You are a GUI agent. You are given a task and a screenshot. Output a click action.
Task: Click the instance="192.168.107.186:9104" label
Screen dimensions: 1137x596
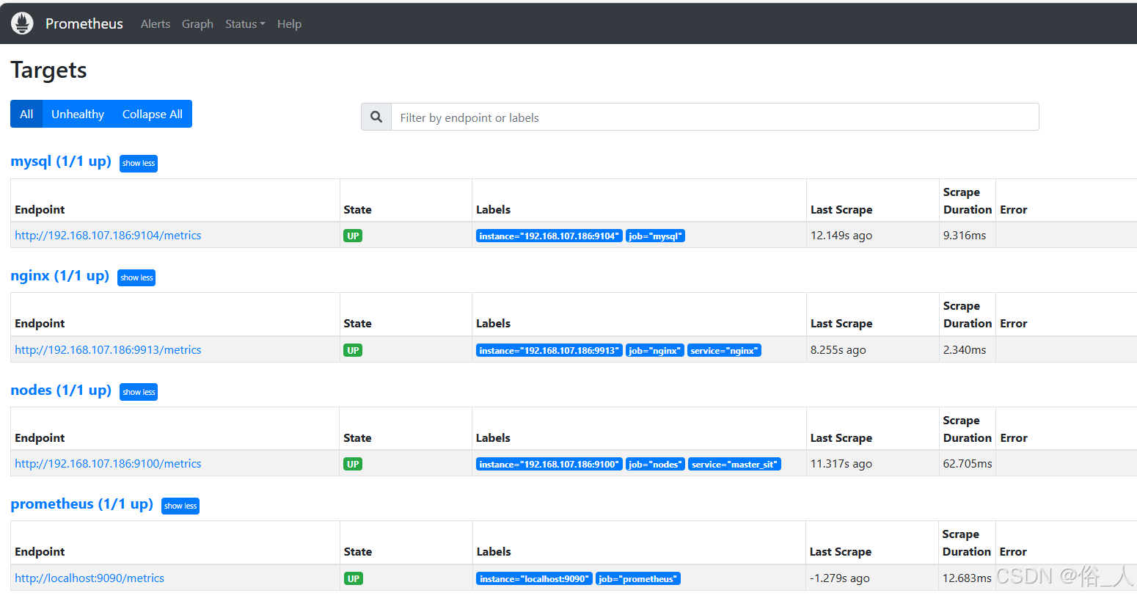pyautogui.click(x=549, y=236)
